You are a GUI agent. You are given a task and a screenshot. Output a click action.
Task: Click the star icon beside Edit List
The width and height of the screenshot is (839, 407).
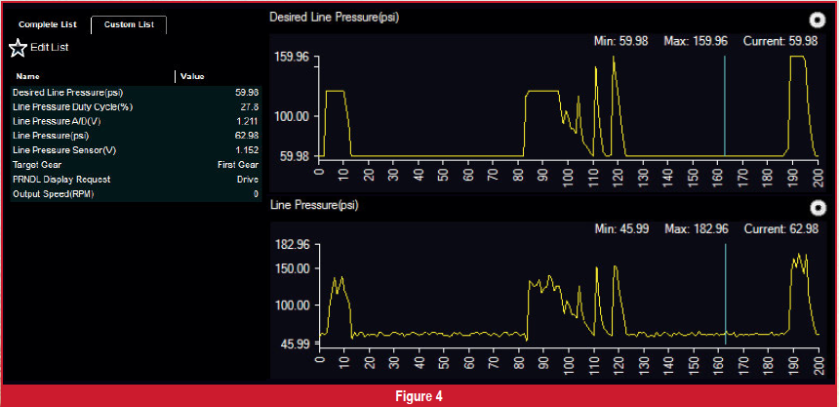tap(18, 48)
